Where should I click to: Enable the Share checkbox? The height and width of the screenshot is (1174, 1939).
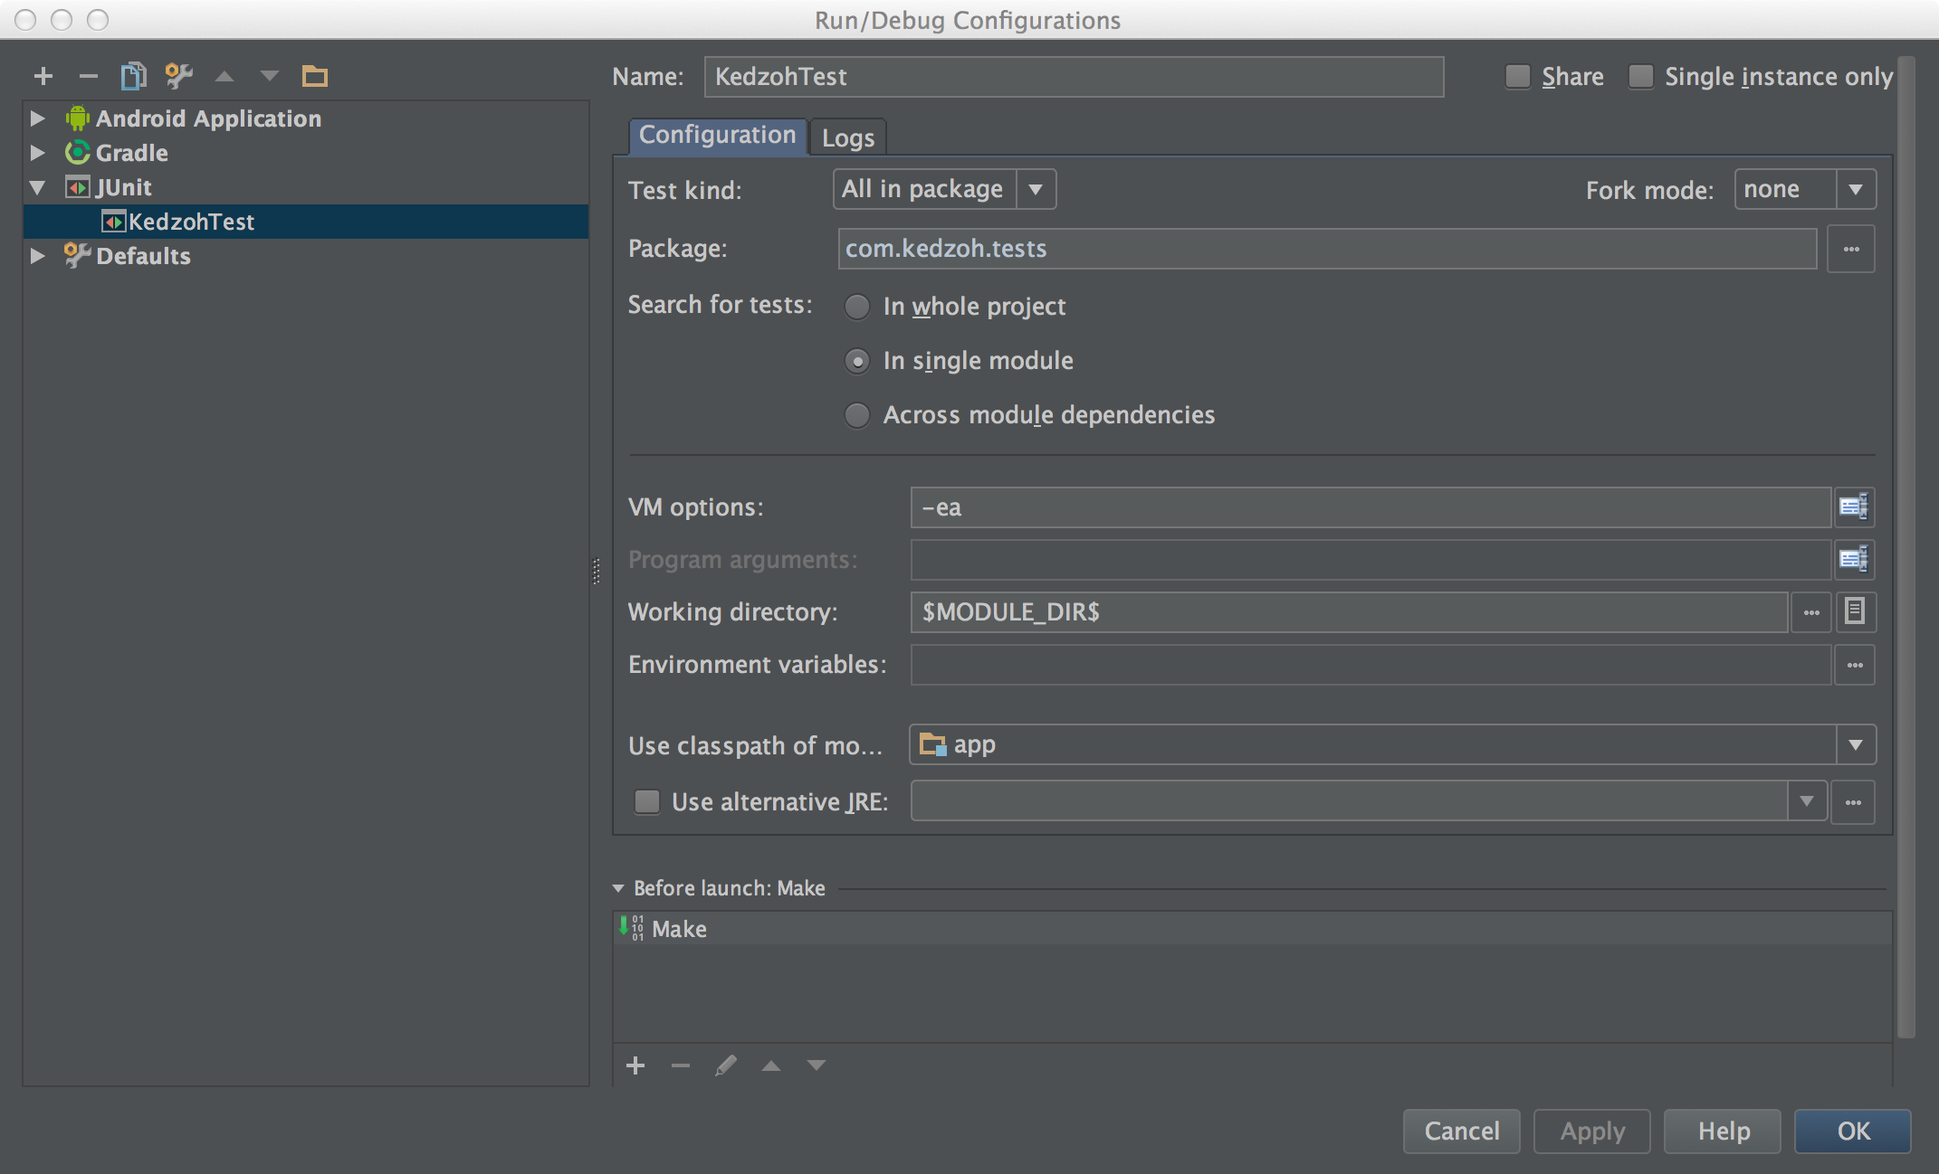coord(1518,77)
